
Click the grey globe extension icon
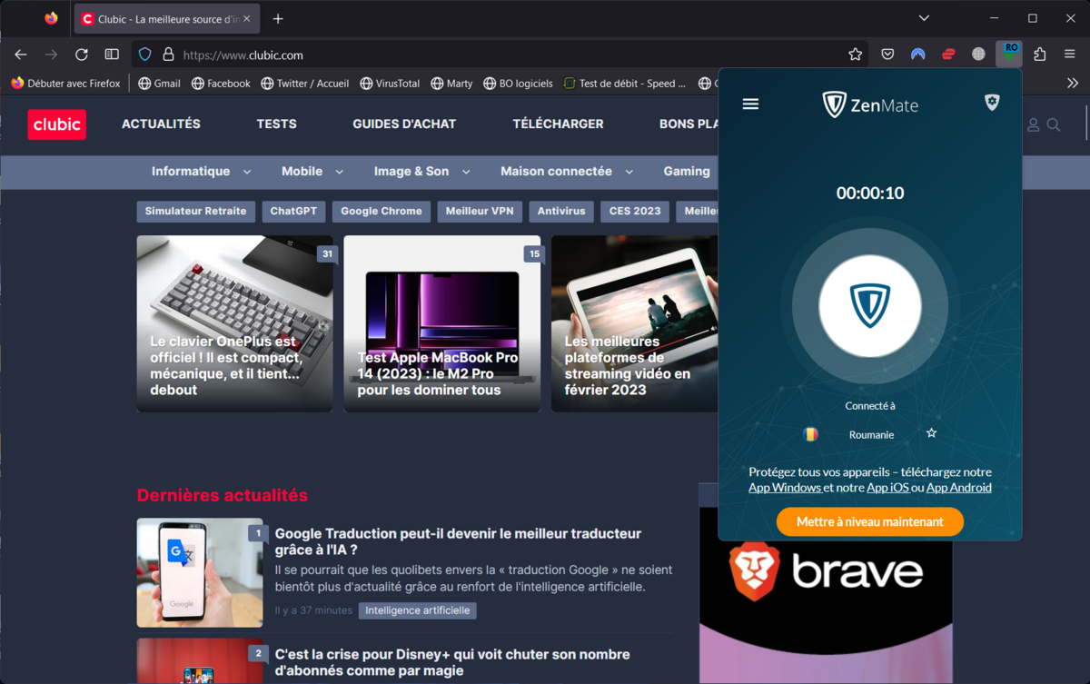(x=978, y=55)
